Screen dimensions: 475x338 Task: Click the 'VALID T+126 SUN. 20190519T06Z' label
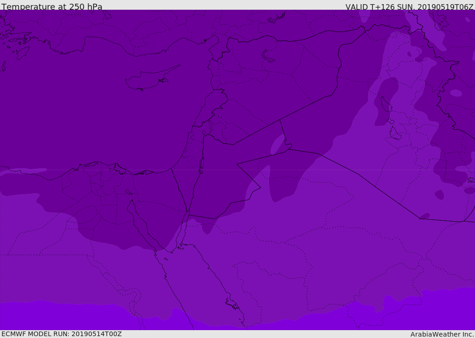(x=409, y=7)
